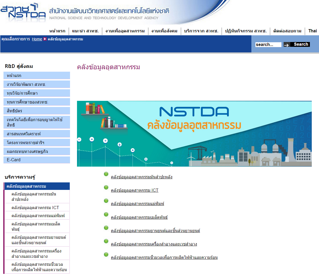Follow the main link คลังข้อมูลอุตสาหกรรมเครื่องสำอางและเวชสำอาง
Image resolution: width=319 pixels, height=276 pixels.
[x=154, y=244]
